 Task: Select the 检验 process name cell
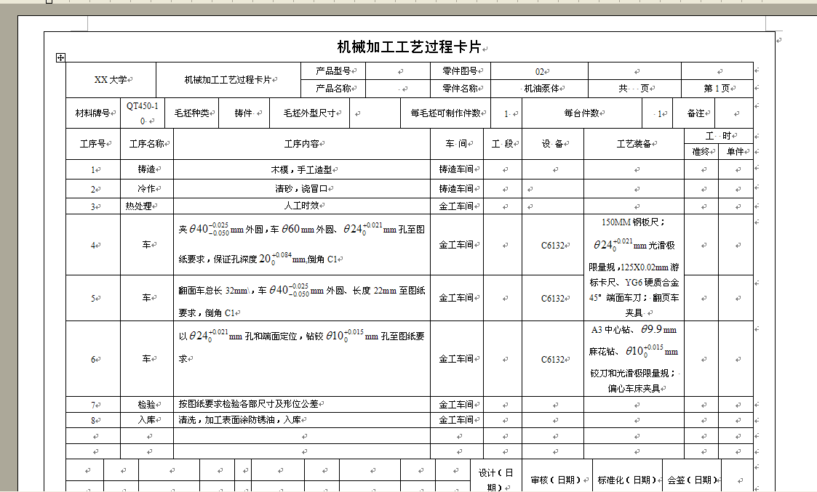pyautogui.click(x=147, y=405)
